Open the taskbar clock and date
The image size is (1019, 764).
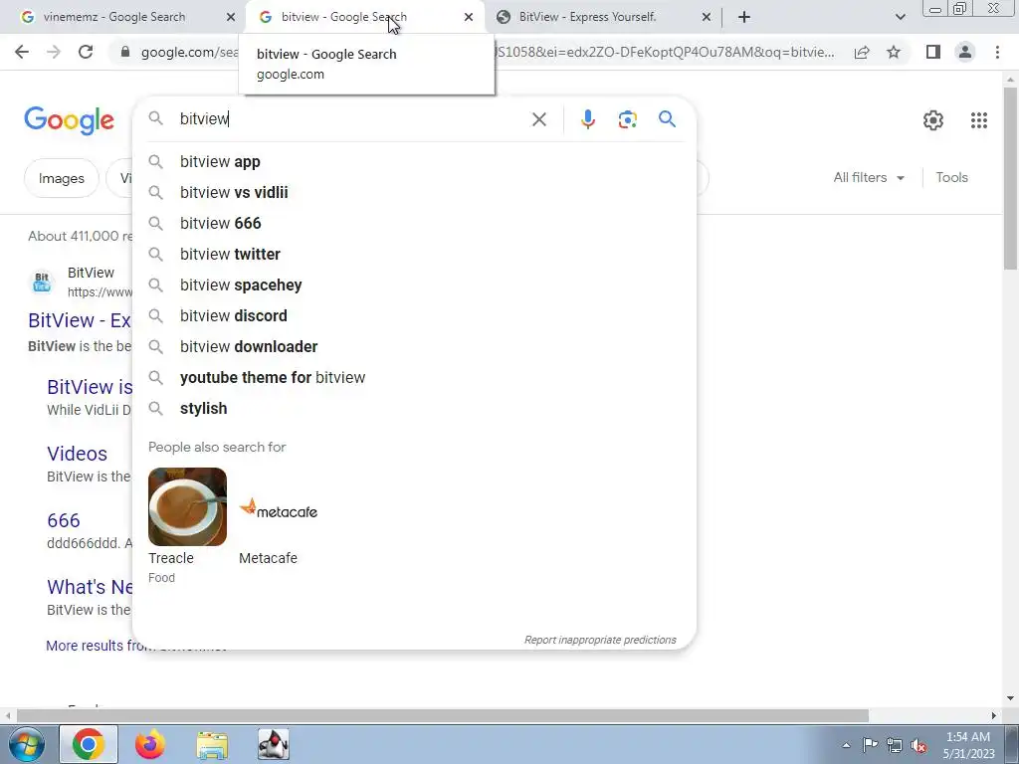tap(968, 745)
